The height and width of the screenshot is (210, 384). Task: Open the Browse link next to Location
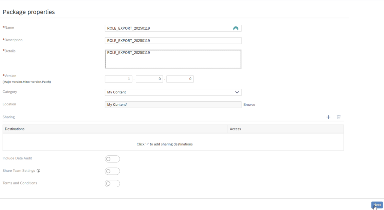pyautogui.click(x=249, y=105)
